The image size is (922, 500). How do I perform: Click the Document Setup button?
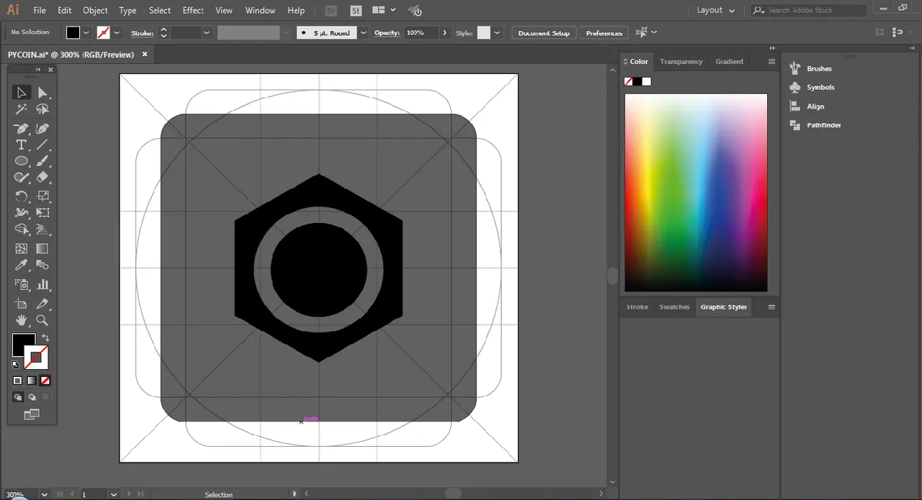pyautogui.click(x=544, y=33)
